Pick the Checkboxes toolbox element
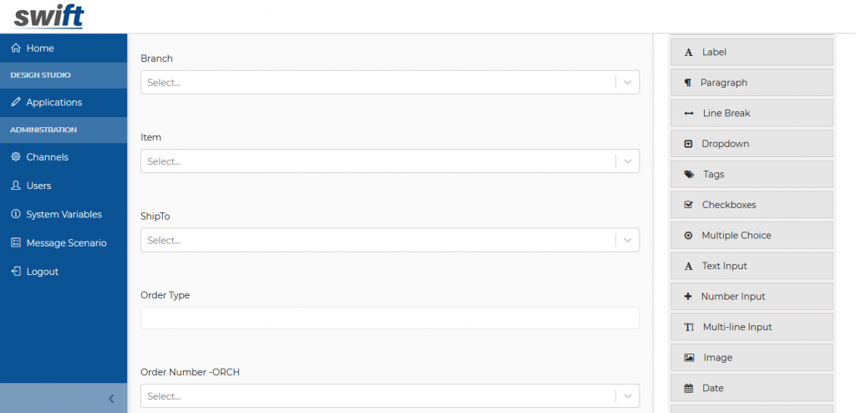 [752, 205]
